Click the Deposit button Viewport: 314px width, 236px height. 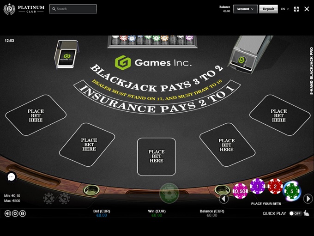[268, 9]
